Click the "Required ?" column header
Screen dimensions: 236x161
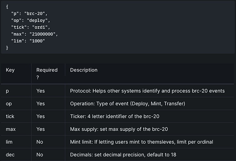(47, 73)
